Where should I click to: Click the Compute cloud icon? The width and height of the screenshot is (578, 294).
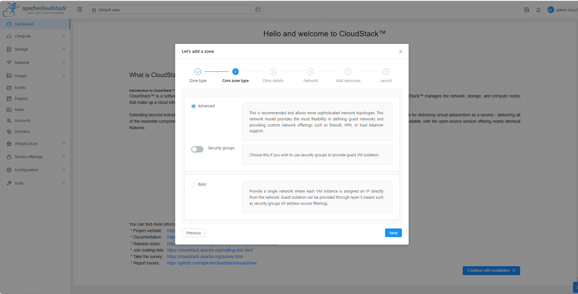9,36
